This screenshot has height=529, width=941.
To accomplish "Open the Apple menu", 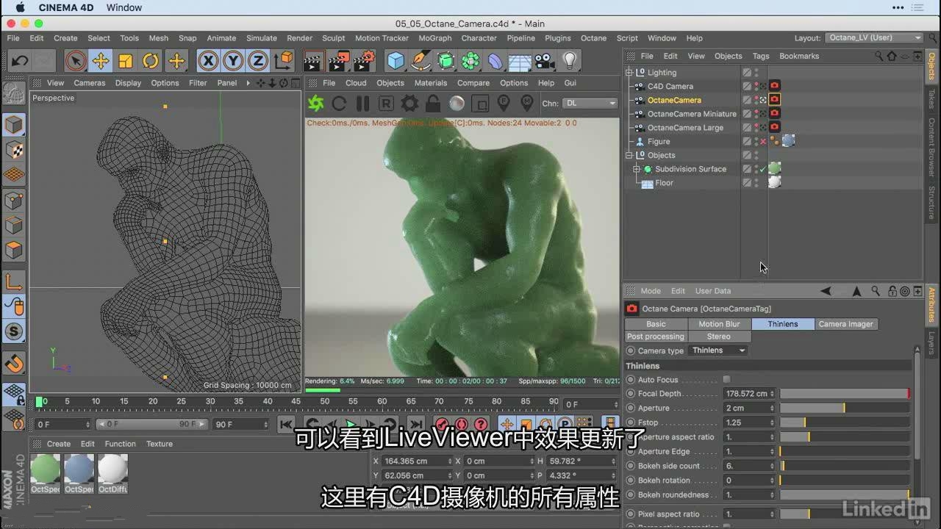I will (x=20, y=7).
